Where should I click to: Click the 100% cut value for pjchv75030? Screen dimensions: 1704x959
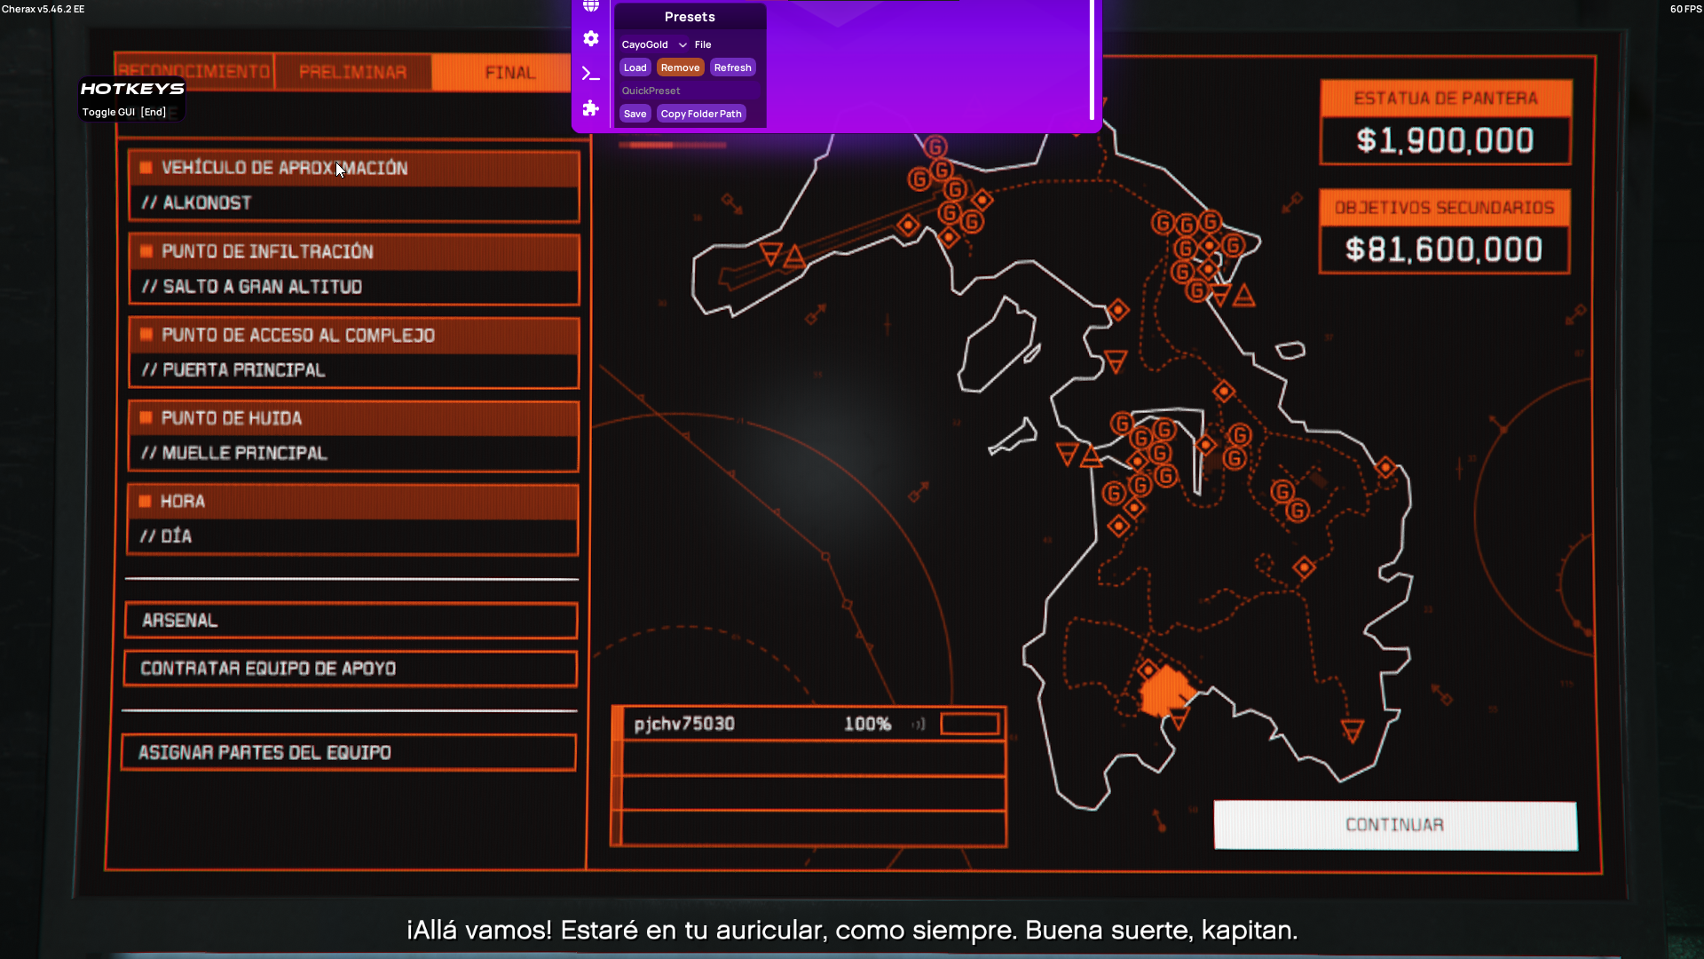[x=867, y=725]
